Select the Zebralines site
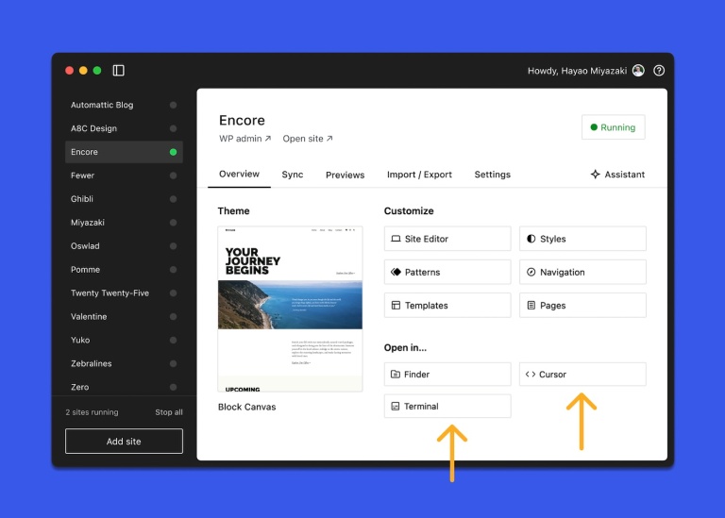The width and height of the screenshot is (725, 518). pyautogui.click(x=124, y=363)
